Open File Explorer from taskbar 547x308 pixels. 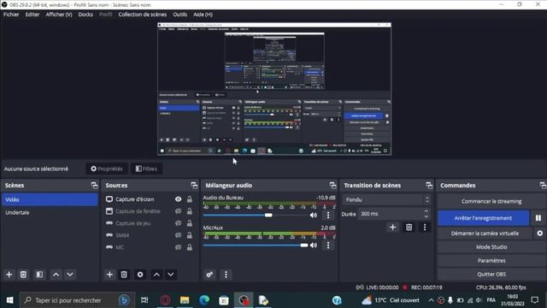(x=185, y=300)
